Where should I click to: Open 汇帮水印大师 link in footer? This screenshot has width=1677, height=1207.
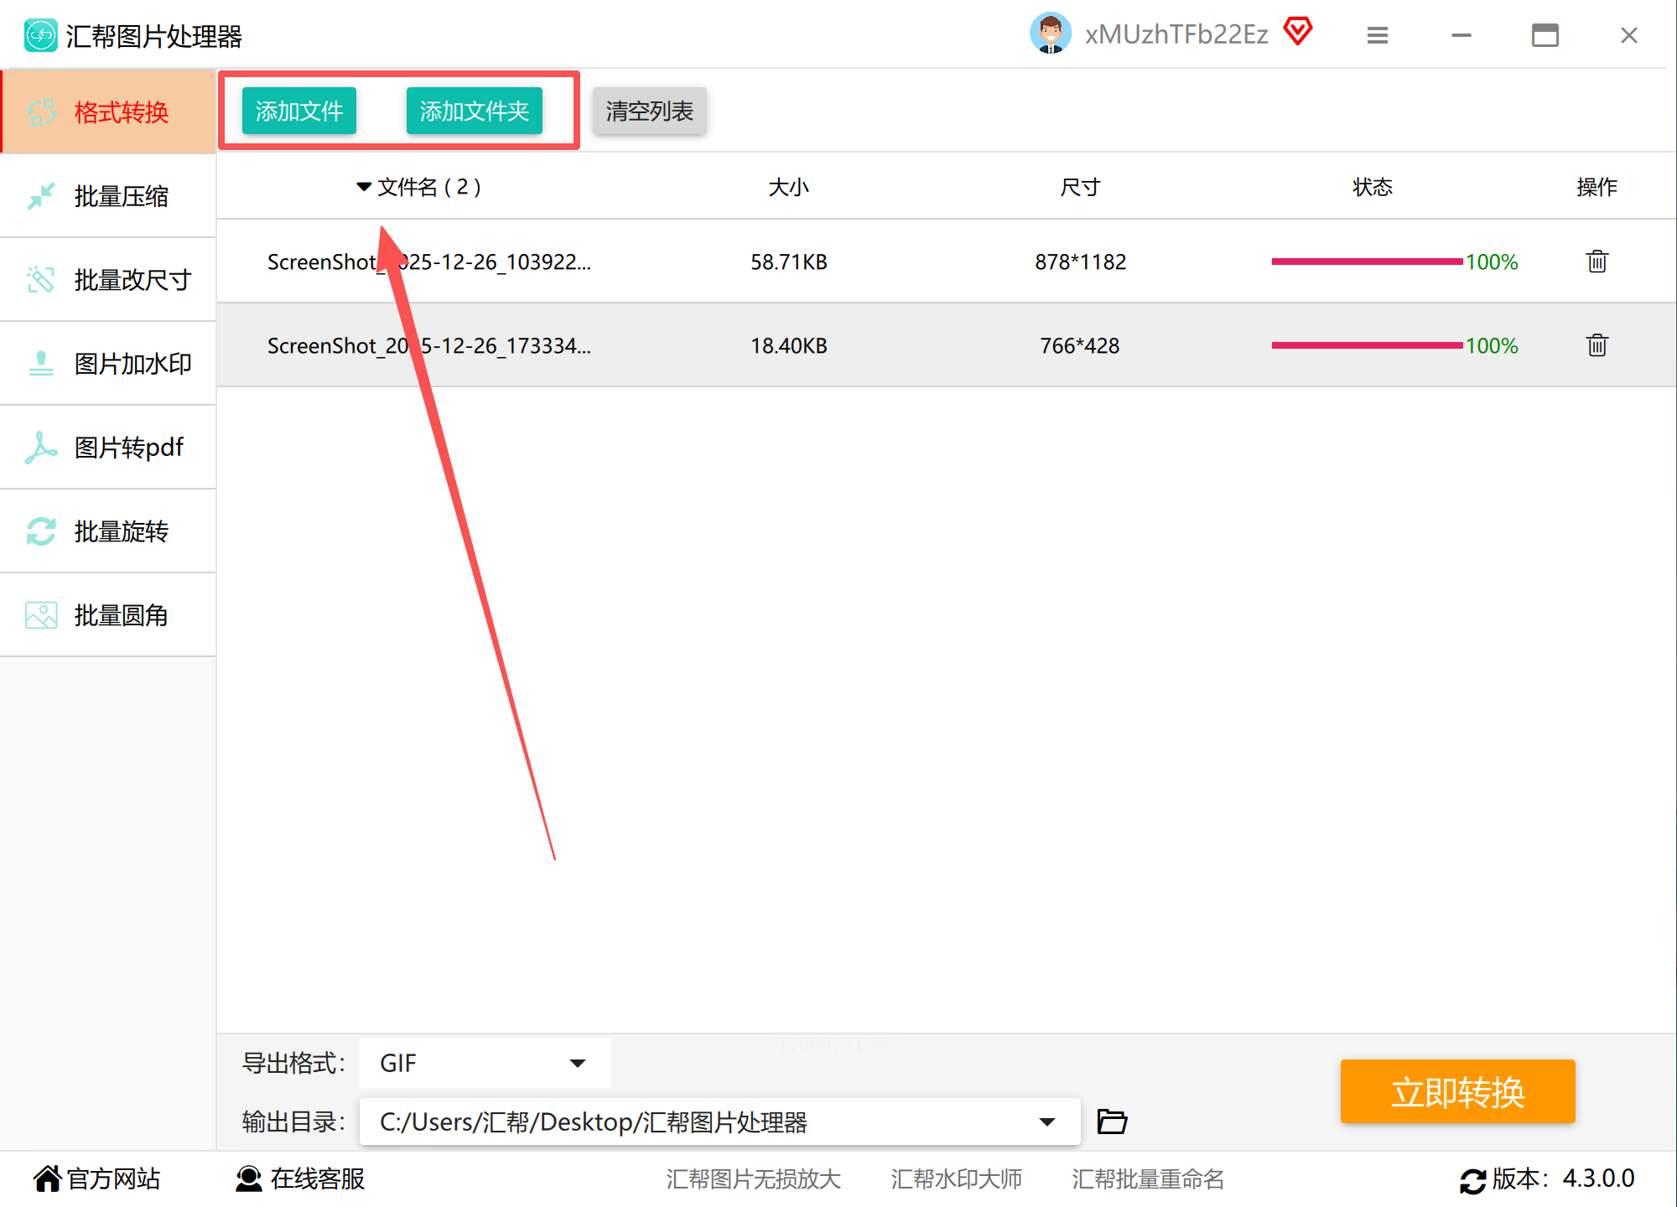(956, 1179)
